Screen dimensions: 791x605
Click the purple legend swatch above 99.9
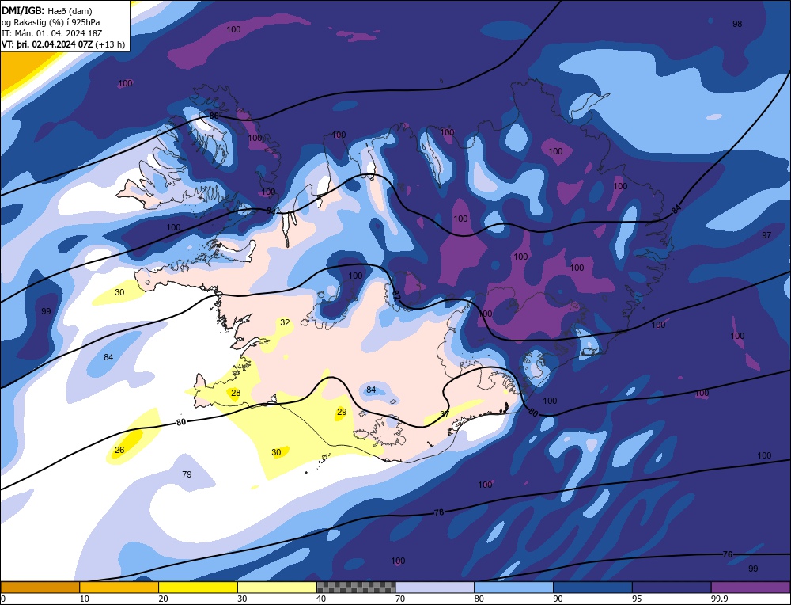click(x=751, y=588)
